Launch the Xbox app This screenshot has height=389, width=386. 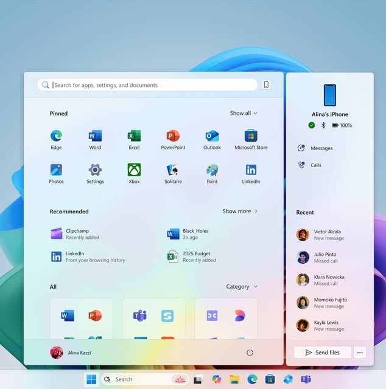tap(134, 173)
